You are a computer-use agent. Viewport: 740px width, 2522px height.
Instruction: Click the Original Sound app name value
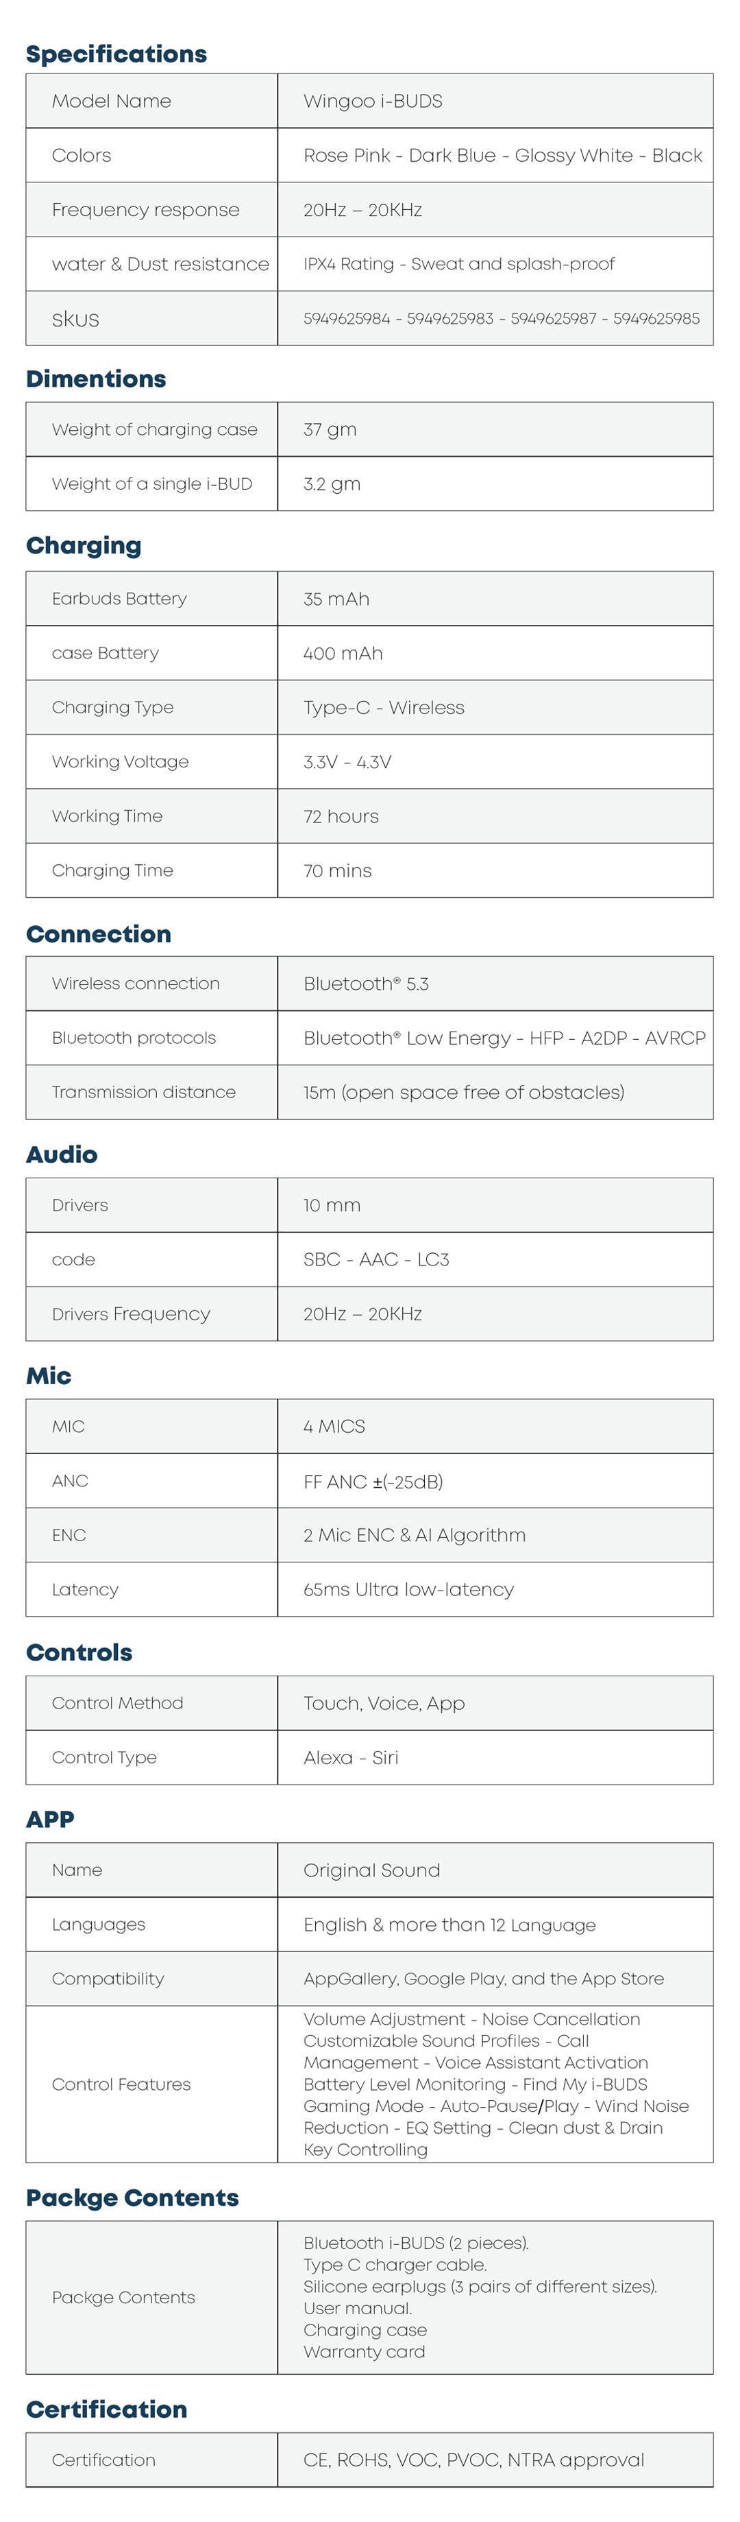(371, 1870)
